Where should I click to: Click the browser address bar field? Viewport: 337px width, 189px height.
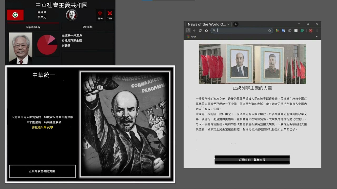(x=242, y=30)
